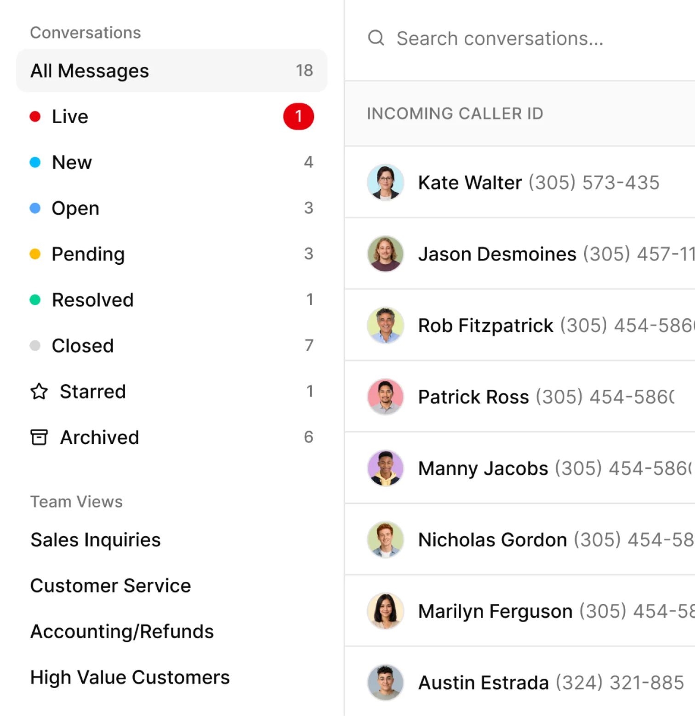Image resolution: width=695 pixels, height=716 pixels.
Task: Filter by New conversations
Action: click(172, 162)
